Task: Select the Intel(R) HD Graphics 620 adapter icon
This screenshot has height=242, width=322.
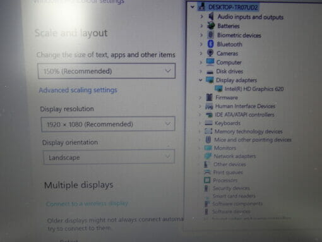Action: 218,88
